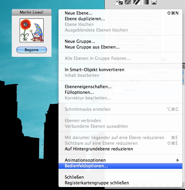
Task: Choose Neue Ebene... from the menu
Action: point(120,13)
